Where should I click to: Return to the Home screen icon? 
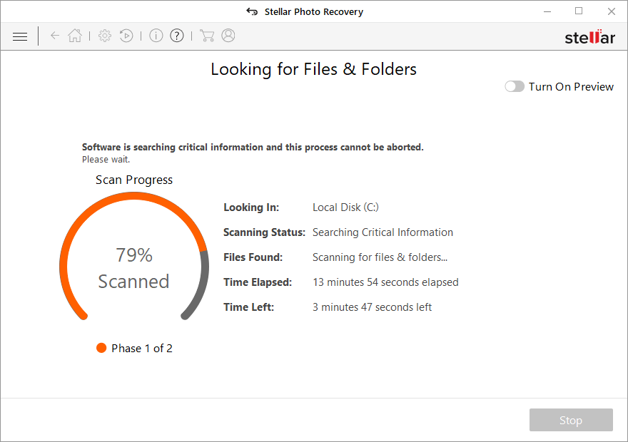click(x=74, y=36)
